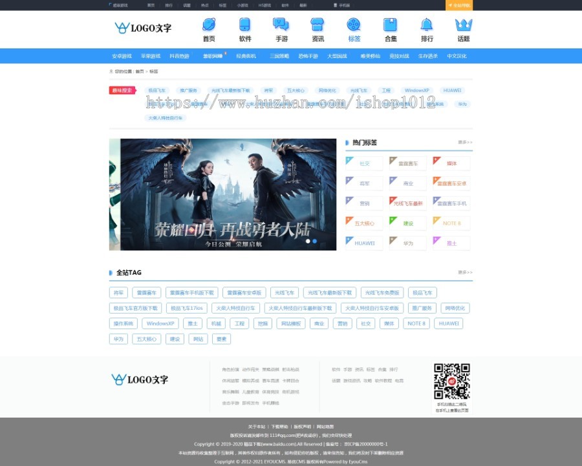Open 更多>> beside 全站TAG

click(x=465, y=272)
